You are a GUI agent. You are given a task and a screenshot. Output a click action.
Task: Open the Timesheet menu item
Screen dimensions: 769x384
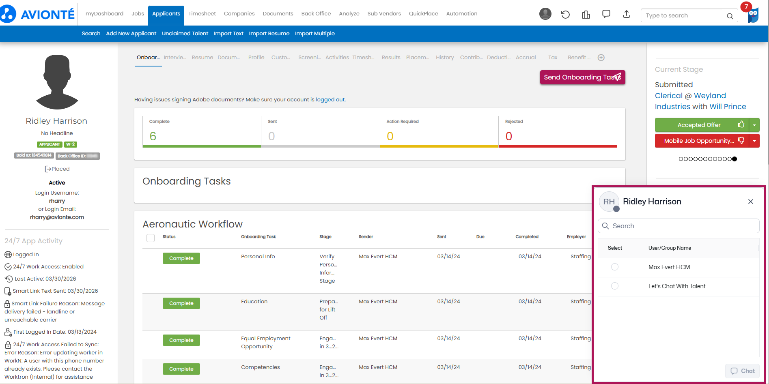click(x=202, y=13)
